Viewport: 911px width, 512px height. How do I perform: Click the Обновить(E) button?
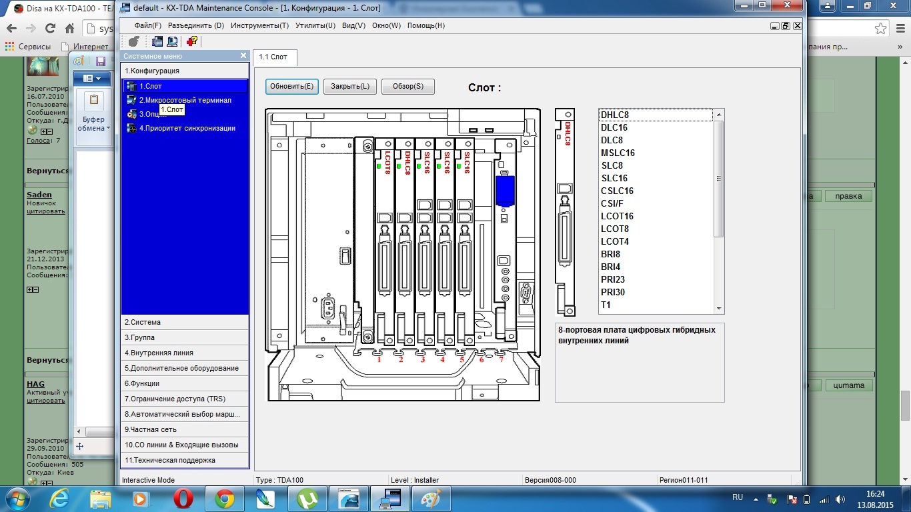coord(291,87)
